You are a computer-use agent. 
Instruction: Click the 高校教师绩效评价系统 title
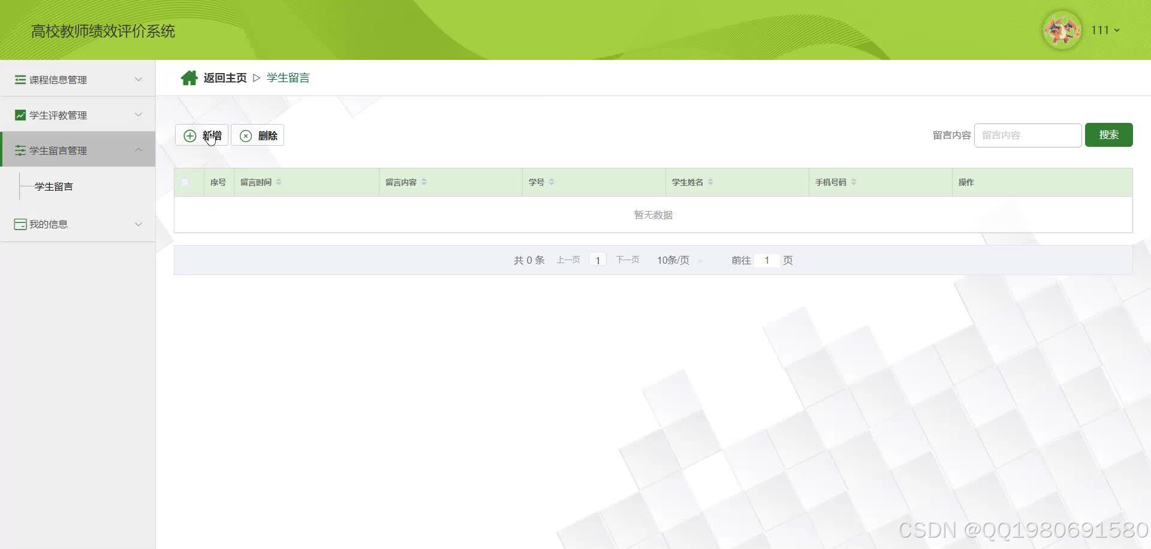pos(103,31)
